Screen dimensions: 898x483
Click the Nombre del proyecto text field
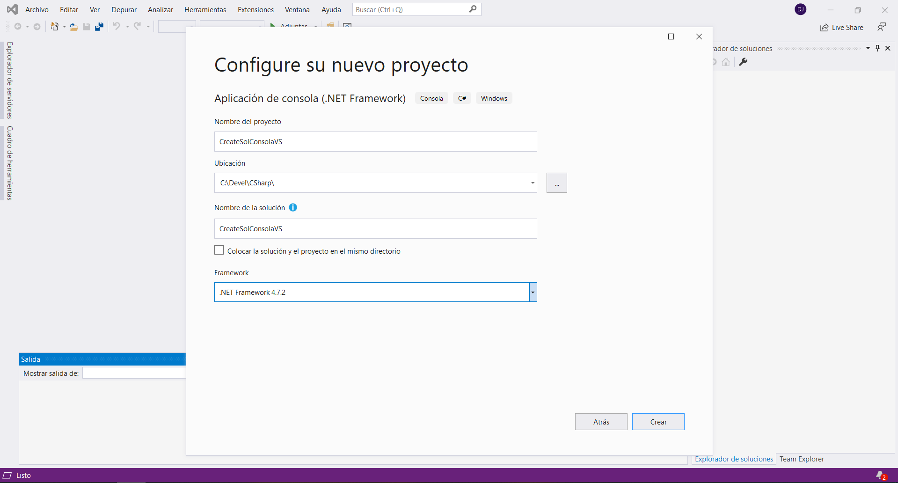point(375,142)
